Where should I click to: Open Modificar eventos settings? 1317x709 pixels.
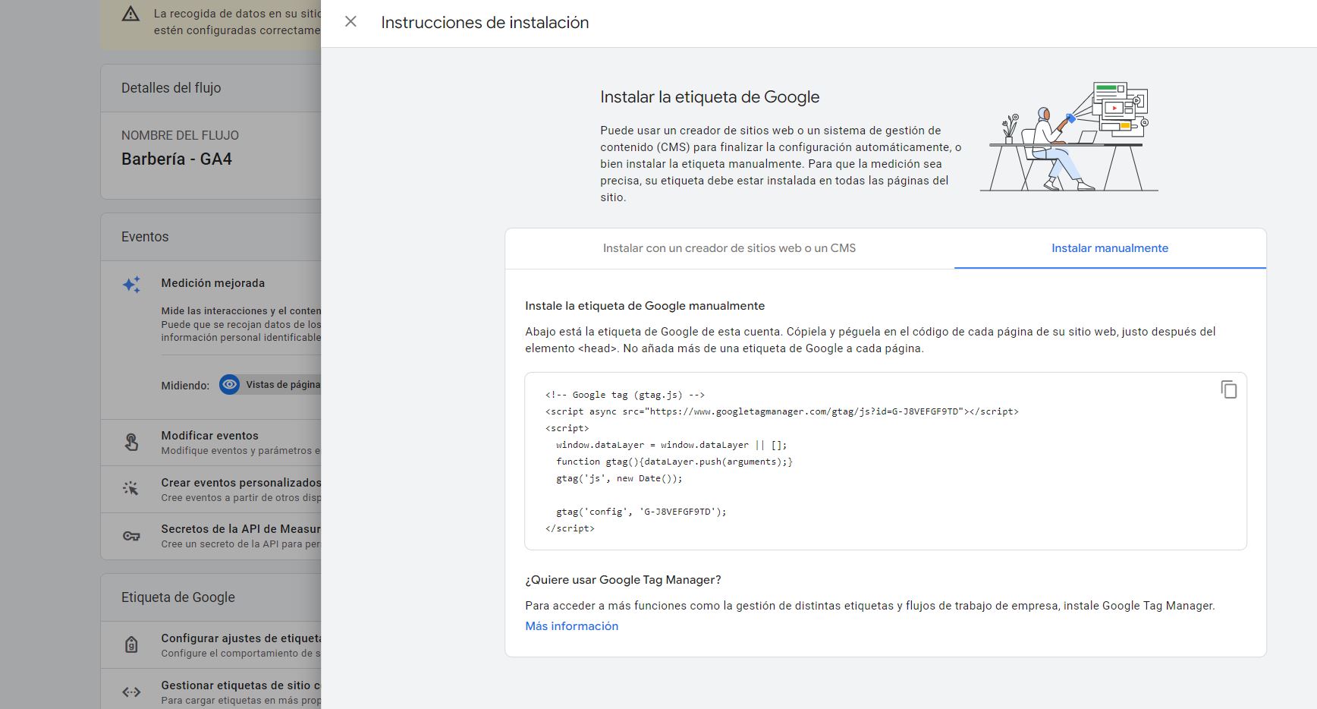pyautogui.click(x=210, y=436)
